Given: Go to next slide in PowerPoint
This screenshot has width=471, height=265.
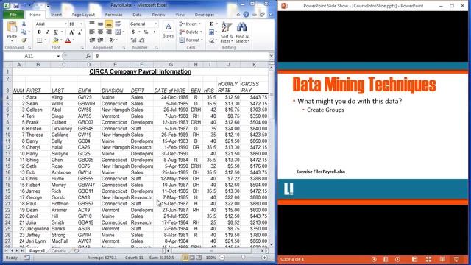Looking at the screenshot, I should coord(397,259).
